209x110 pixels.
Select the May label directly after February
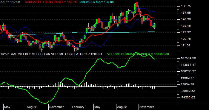(97, 107)
